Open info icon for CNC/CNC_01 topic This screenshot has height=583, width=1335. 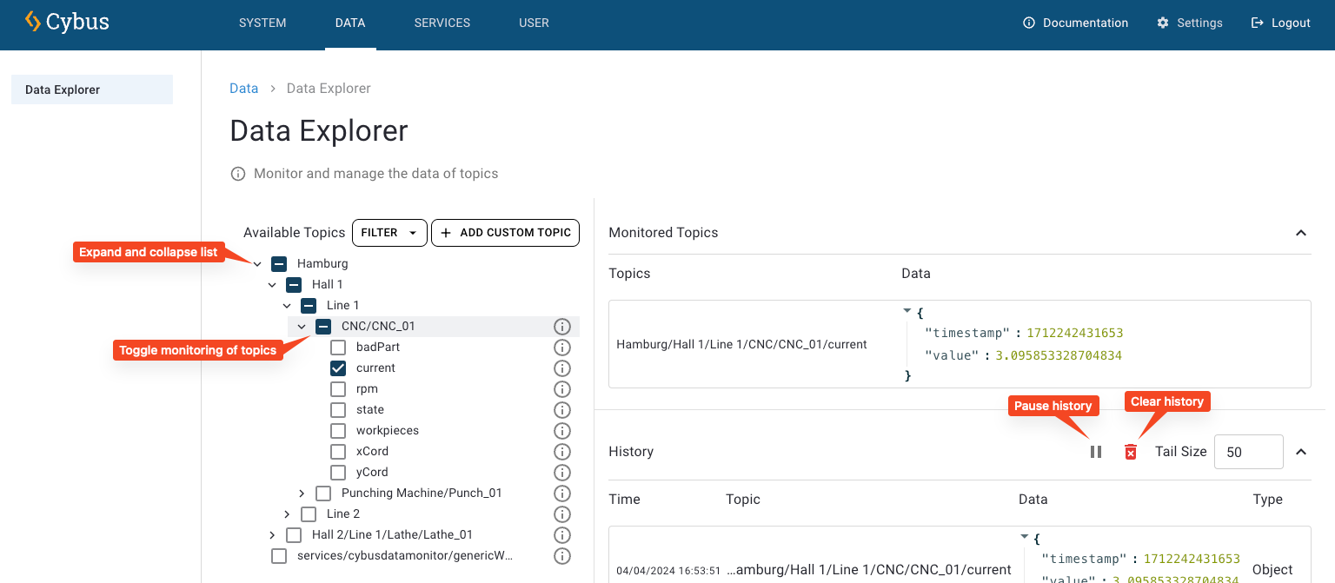[x=562, y=327]
